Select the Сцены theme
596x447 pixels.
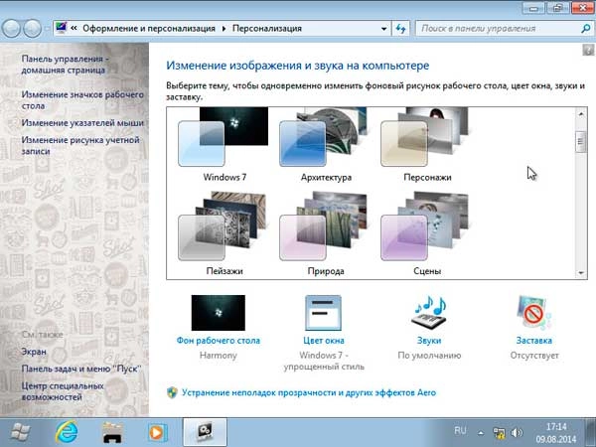425,226
